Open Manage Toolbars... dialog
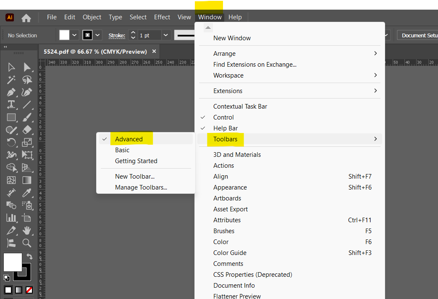Image resolution: width=438 pixels, height=299 pixels. click(146, 187)
